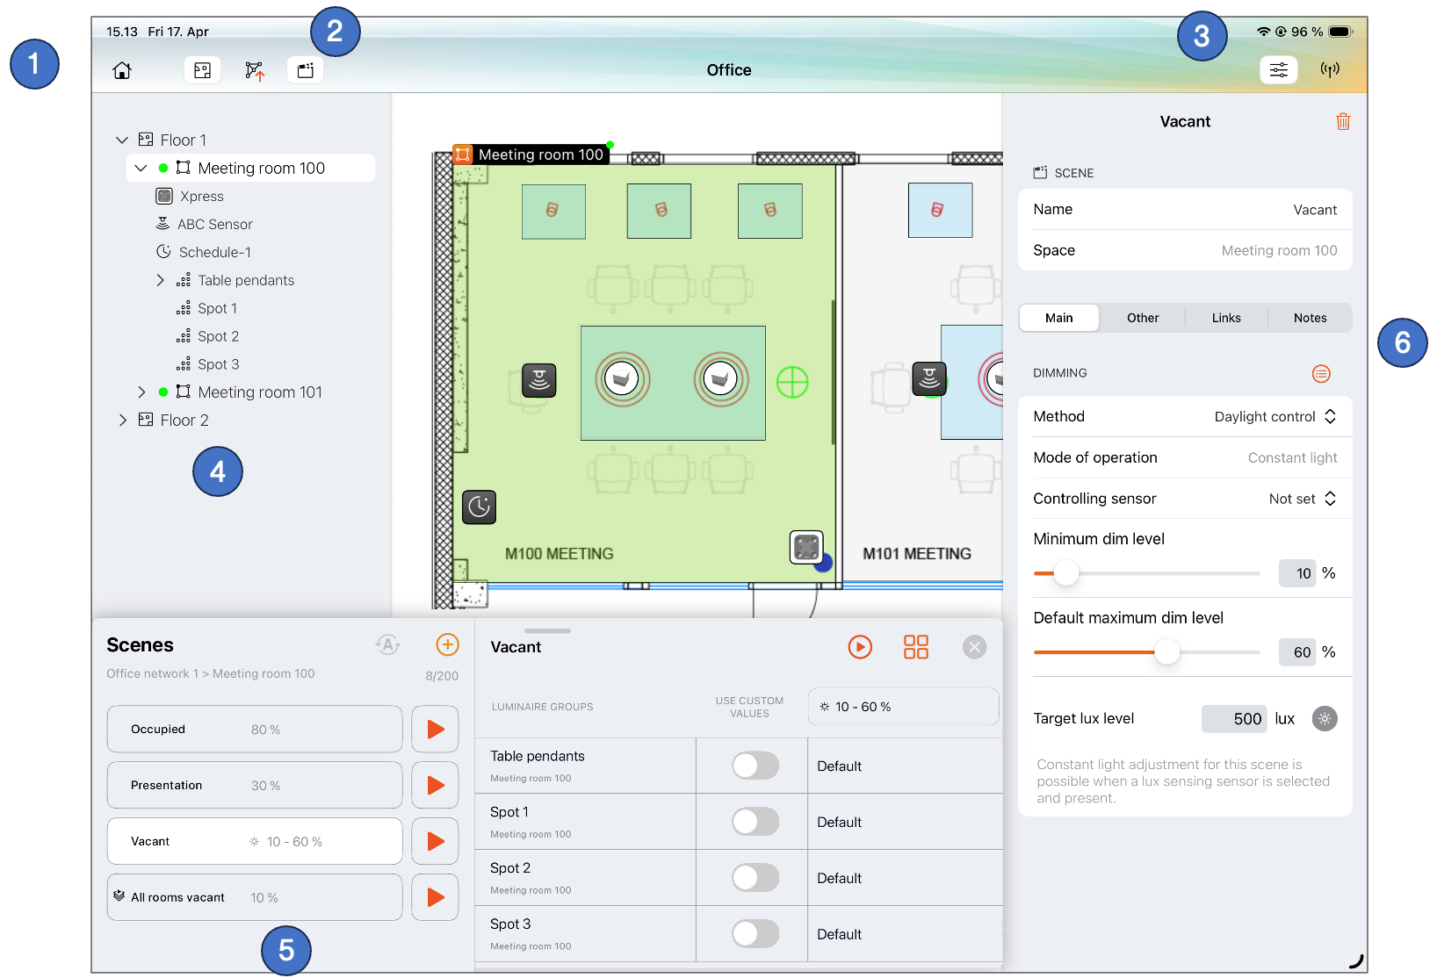Viewport: 1437px width, 978px height.
Task: Expand the Floor 2 tree node
Action: pyautogui.click(x=122, y=421)
